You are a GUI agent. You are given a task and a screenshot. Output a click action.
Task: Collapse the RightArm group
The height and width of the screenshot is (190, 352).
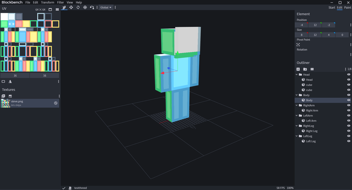point(297,105)
